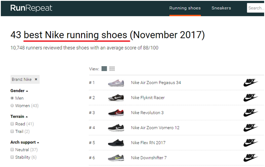Image resolution: width=265 pixels, height=167 pixels.
Task: Click the Nike logo beside Revolution 3
Action: pos(251,113)
